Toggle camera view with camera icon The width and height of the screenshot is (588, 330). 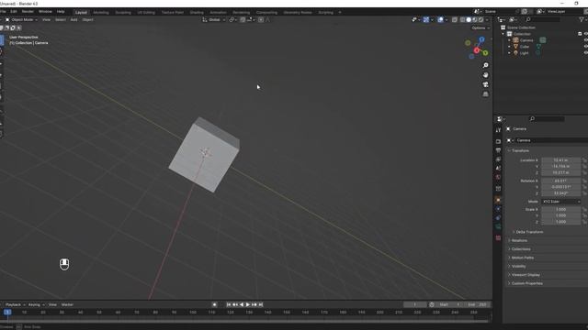[486, 84]
